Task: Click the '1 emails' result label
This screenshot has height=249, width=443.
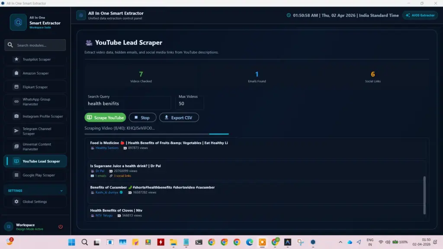Action: [x=100, y=176]
